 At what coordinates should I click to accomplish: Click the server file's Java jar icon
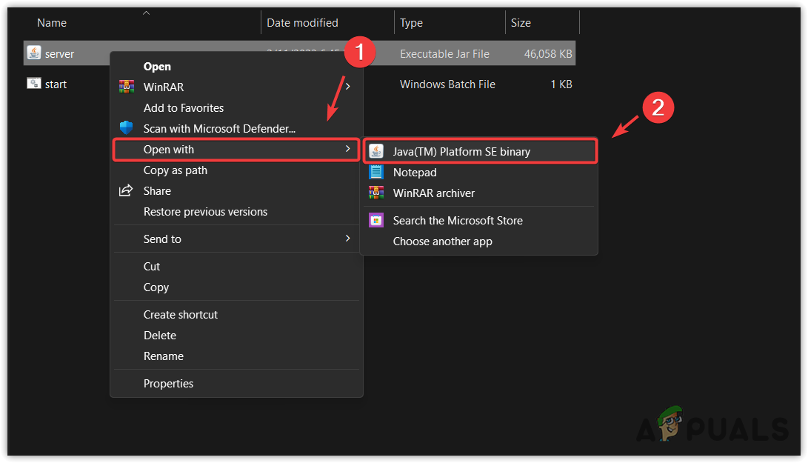coord(33,53)
